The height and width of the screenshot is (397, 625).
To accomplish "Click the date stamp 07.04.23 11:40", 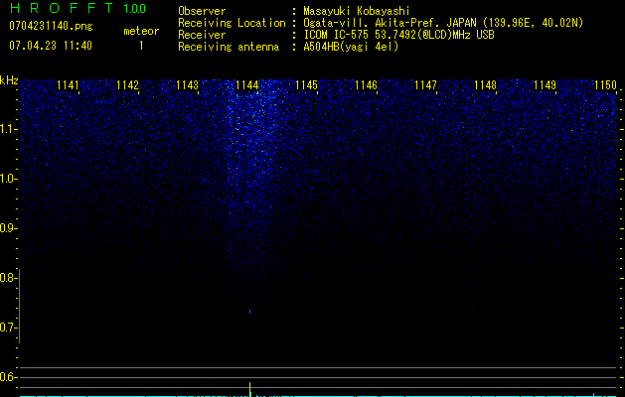I will tap(51, 46).
